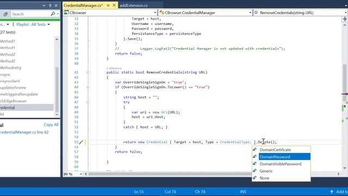Open the CBrowser project dropdown
This screenshot has width=348, height=196.
[x=110, y=13]
